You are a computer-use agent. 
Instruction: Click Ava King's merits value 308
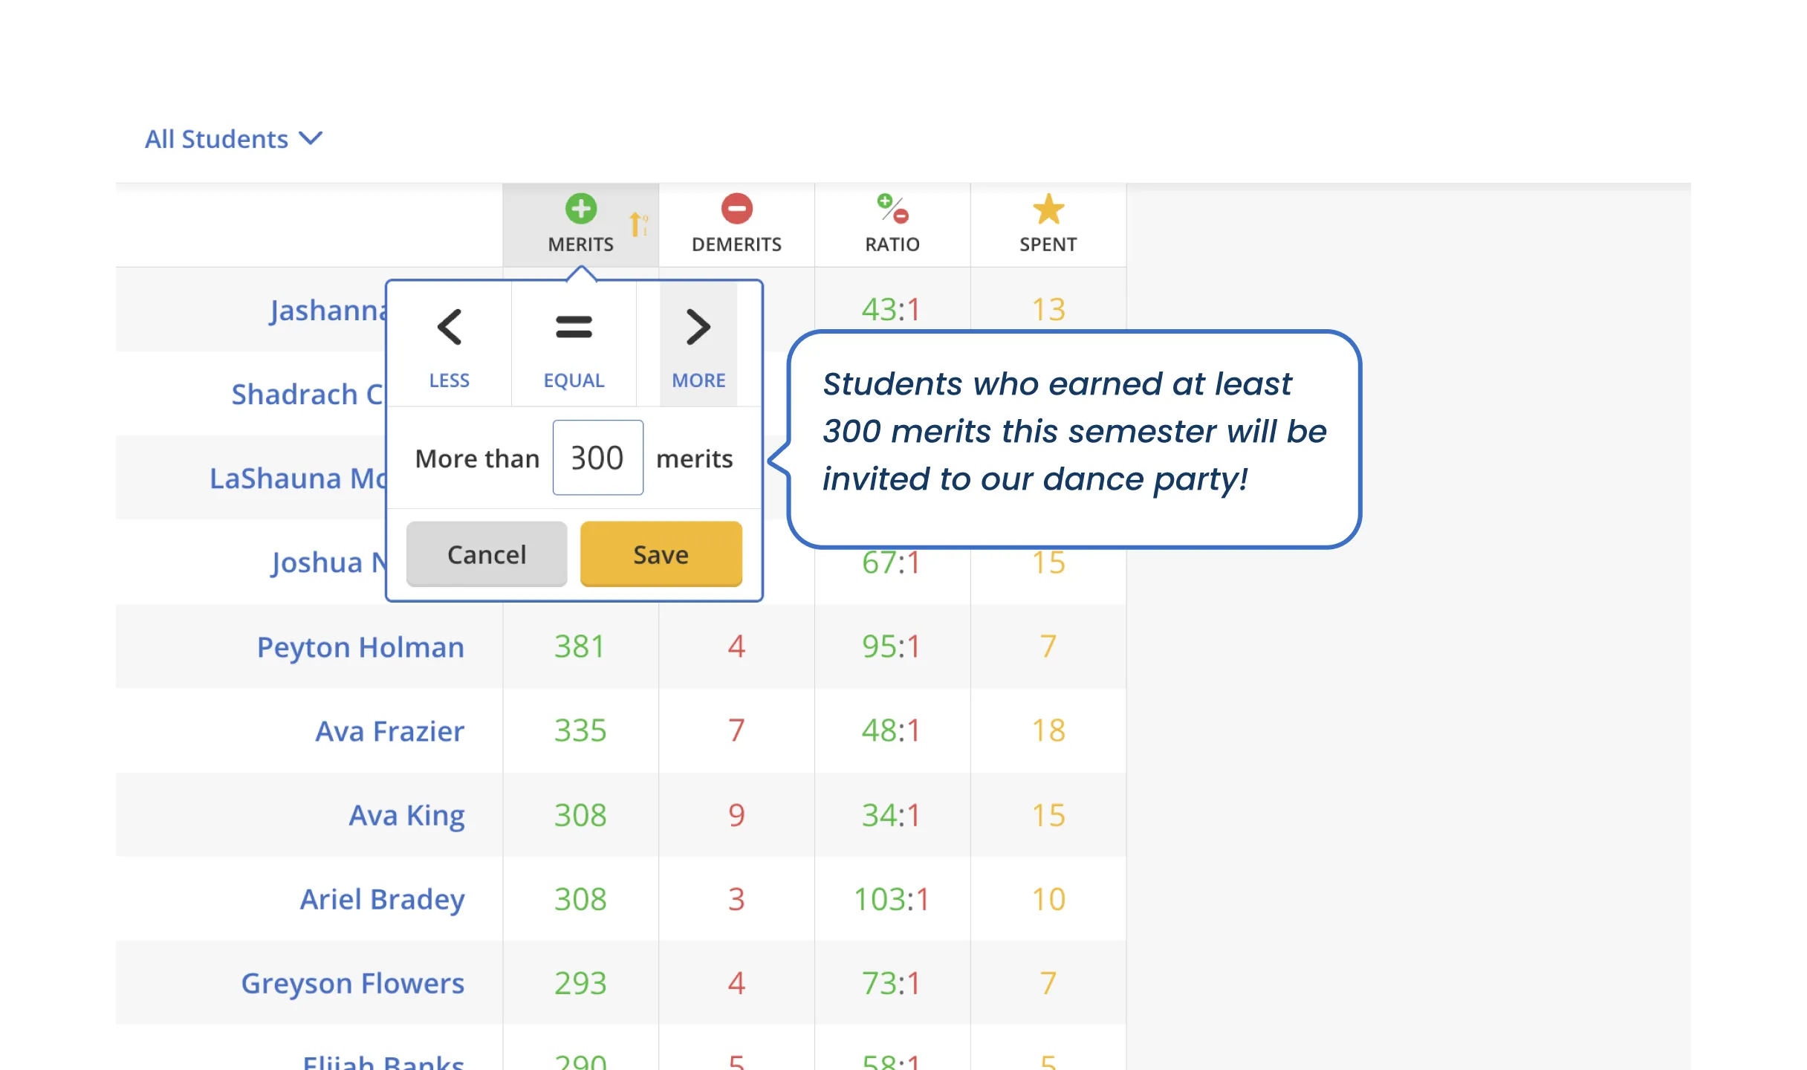580,815
